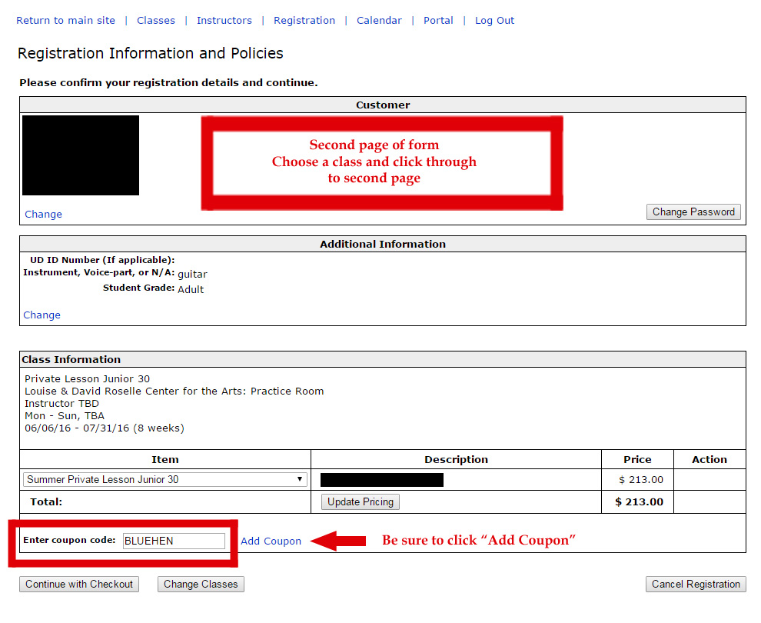The width and height of the screenshot is (761, 623).
Task: Click the red arrow pointing to Add Coupon
Action: (338, 541)
